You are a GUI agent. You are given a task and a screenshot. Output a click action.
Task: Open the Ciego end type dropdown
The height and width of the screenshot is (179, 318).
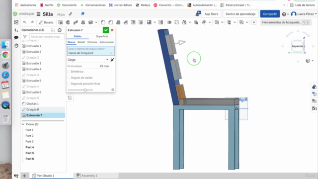(88, 60)
